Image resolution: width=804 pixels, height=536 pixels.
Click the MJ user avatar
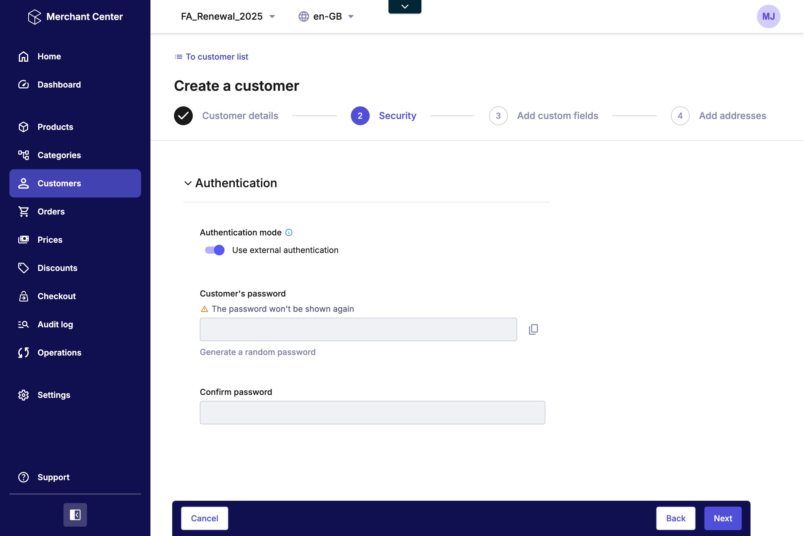(768, 16)
